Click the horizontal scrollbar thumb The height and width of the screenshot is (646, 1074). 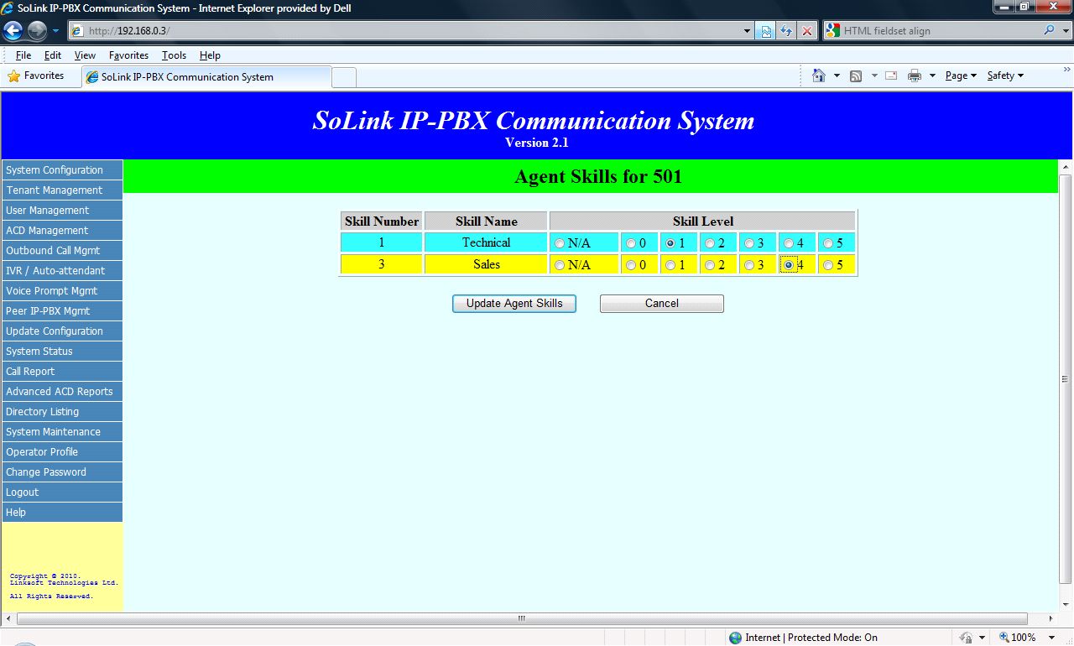[520, 618]
